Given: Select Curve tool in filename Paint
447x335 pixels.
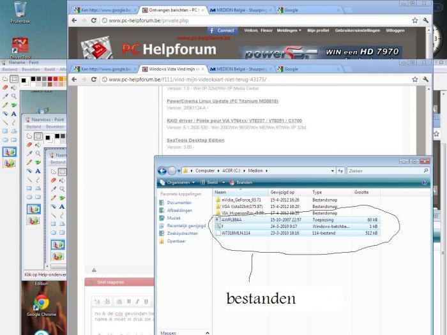Looking at the screenshot, I should (x=14, y=123).
